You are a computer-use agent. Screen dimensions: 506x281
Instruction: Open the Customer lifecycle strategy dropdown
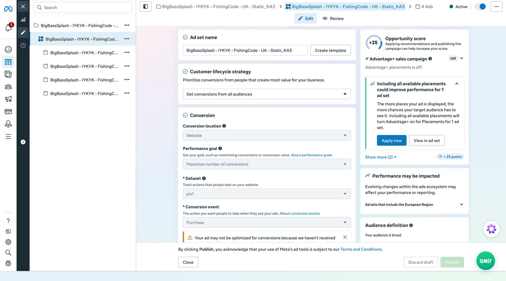pos(267,94)
